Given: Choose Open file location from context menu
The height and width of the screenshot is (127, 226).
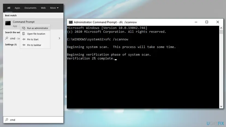Looking at the screenshot, I should point(35,34).
